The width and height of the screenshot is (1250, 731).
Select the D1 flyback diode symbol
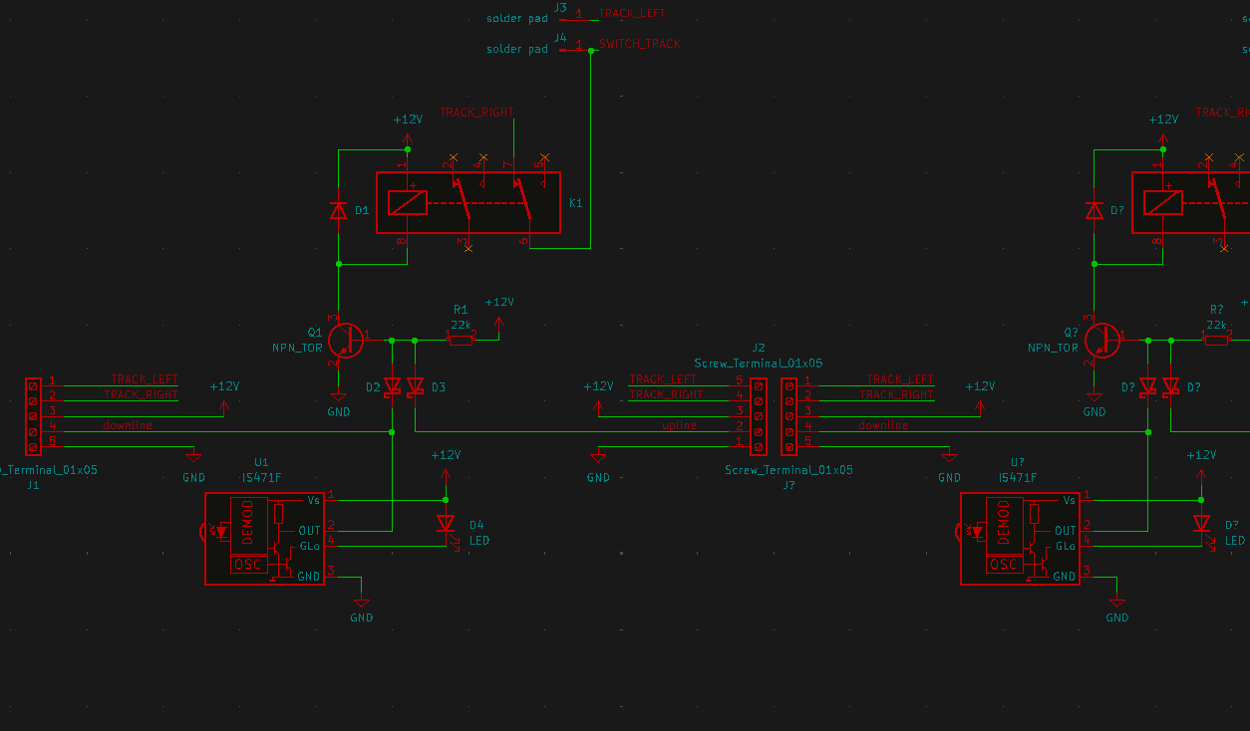pos(338,210)
